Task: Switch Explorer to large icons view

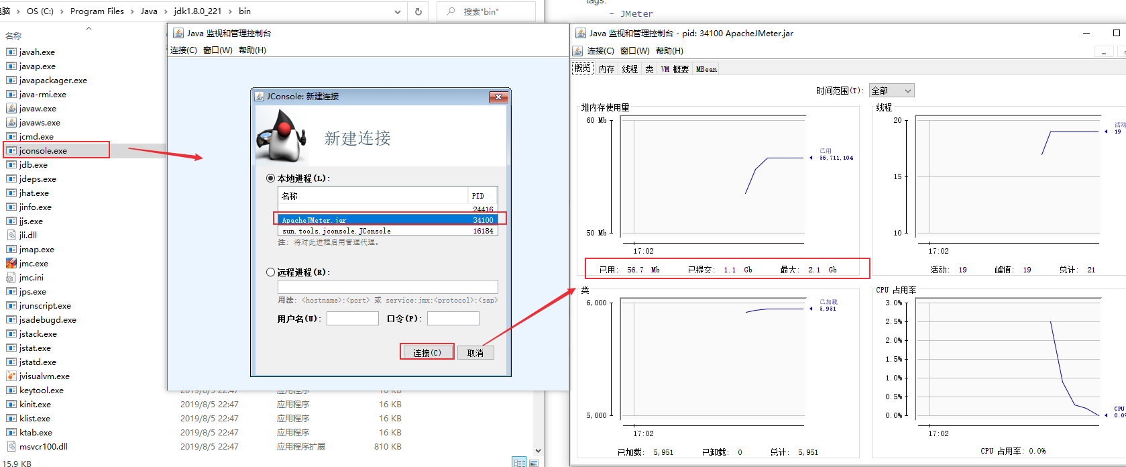Action: [534, 462]
